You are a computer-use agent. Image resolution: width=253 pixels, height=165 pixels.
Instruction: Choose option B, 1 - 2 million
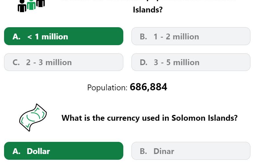point(191,36)
